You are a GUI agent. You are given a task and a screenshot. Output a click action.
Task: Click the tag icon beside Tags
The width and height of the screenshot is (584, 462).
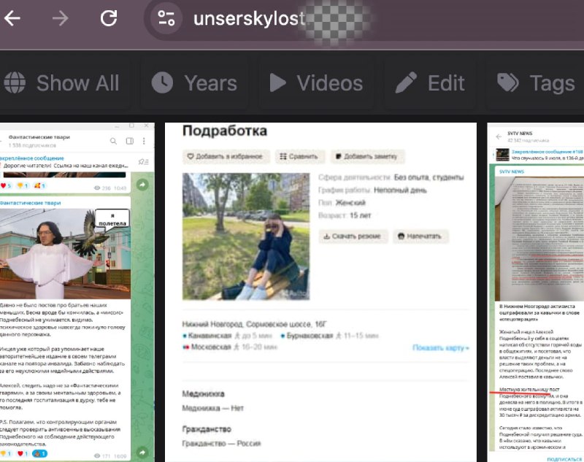click(507, 82)
